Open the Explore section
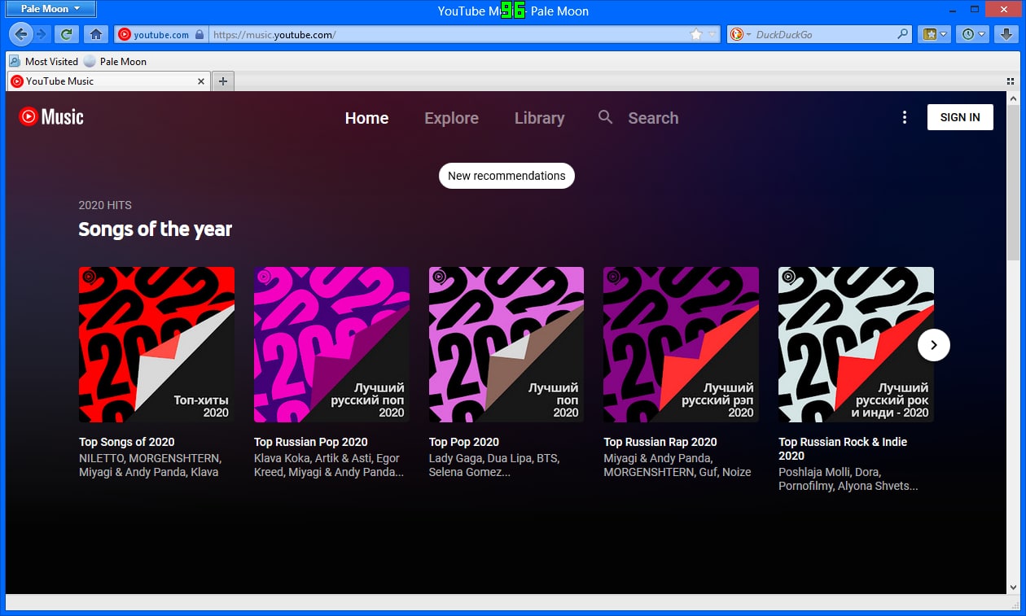 [x=451, y=118]
